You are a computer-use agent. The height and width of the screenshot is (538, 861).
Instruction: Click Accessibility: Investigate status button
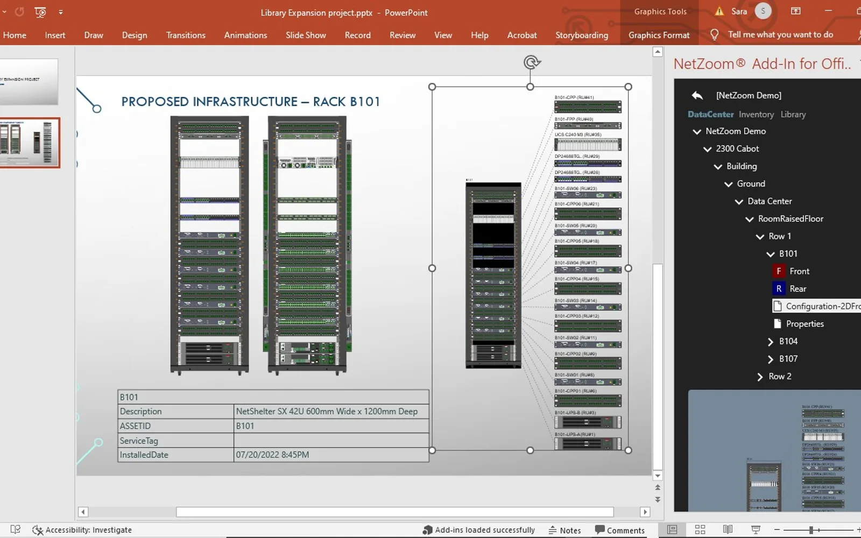pos(82,530)
